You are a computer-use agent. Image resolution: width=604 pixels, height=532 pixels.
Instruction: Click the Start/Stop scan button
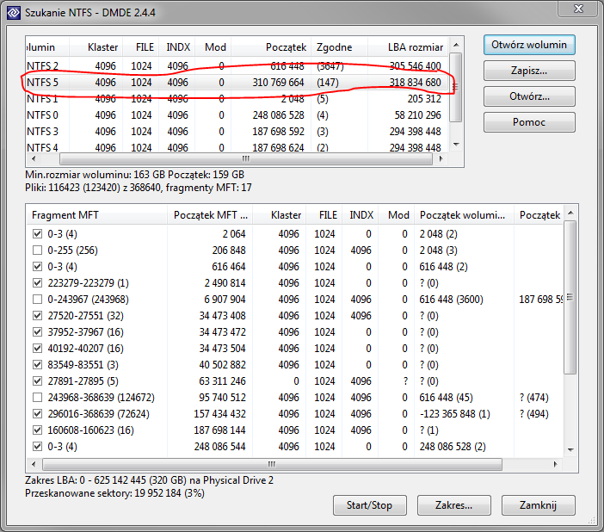(369, 505)
